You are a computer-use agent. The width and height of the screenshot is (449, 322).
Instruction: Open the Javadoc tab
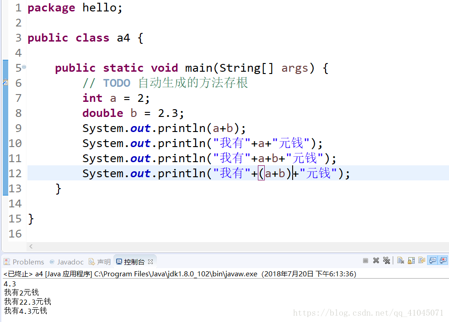point(66,262)
